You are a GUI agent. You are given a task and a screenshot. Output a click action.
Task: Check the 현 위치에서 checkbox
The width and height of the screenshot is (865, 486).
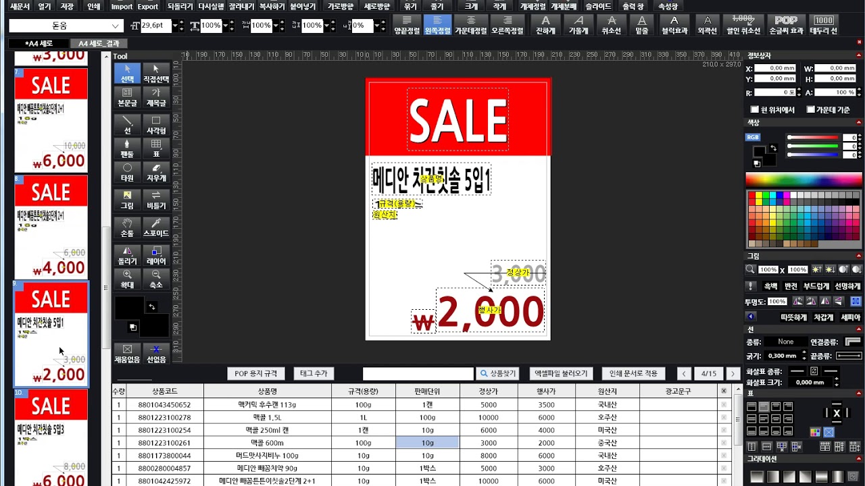click(x=755, y=109)
